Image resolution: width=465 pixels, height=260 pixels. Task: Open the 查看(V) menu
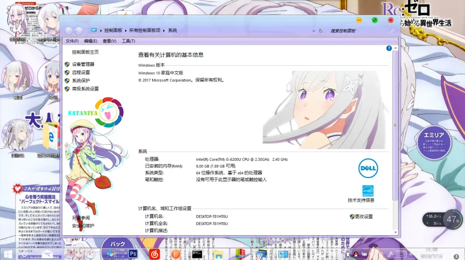[110, 41]
